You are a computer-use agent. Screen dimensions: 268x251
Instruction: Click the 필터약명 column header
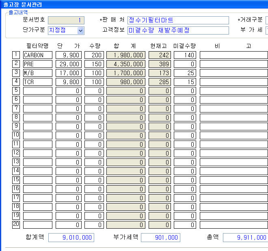point(37,45)
